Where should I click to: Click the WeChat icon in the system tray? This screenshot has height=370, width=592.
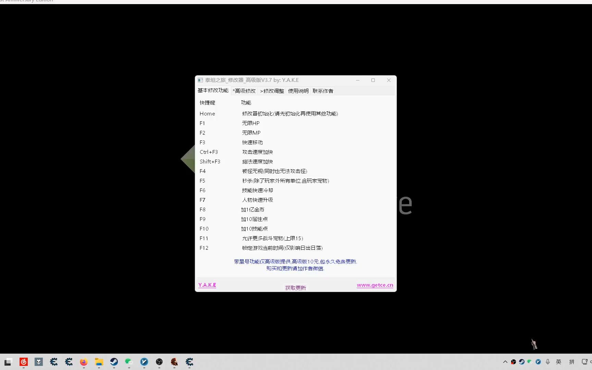click(530, 362)
